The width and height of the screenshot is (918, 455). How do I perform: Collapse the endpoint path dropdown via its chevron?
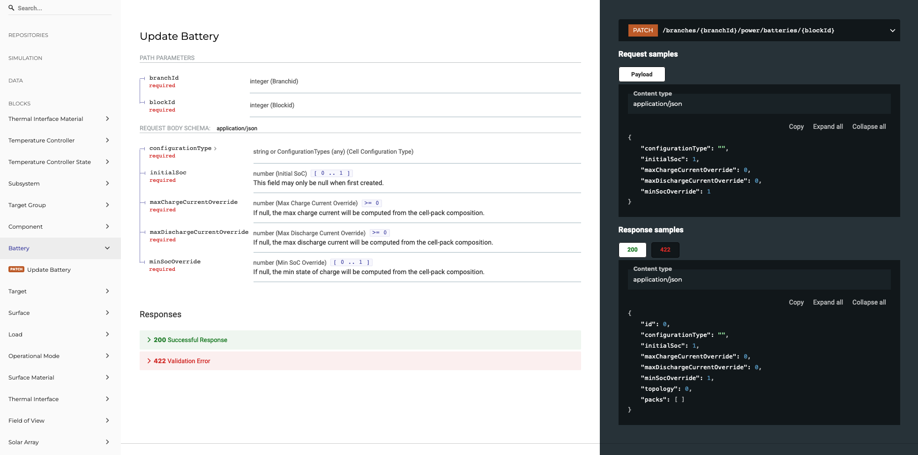click(892, 30)
